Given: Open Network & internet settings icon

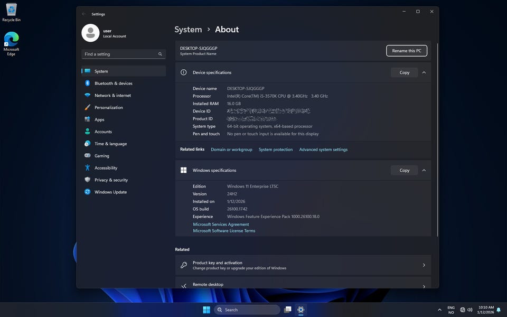Looking at the screenshot, I should click(88, 96).
